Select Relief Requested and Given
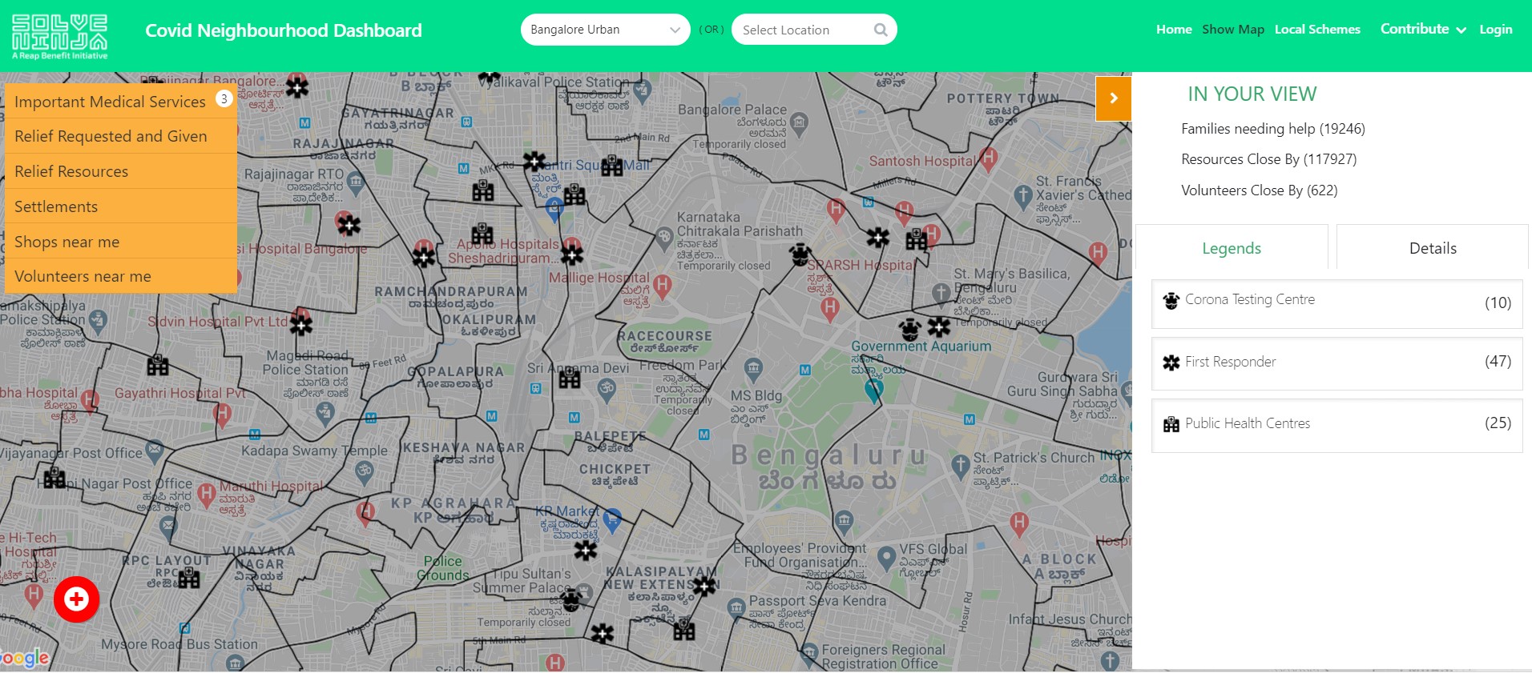Viewport: 1532px width, 673px height. (121, 136)
